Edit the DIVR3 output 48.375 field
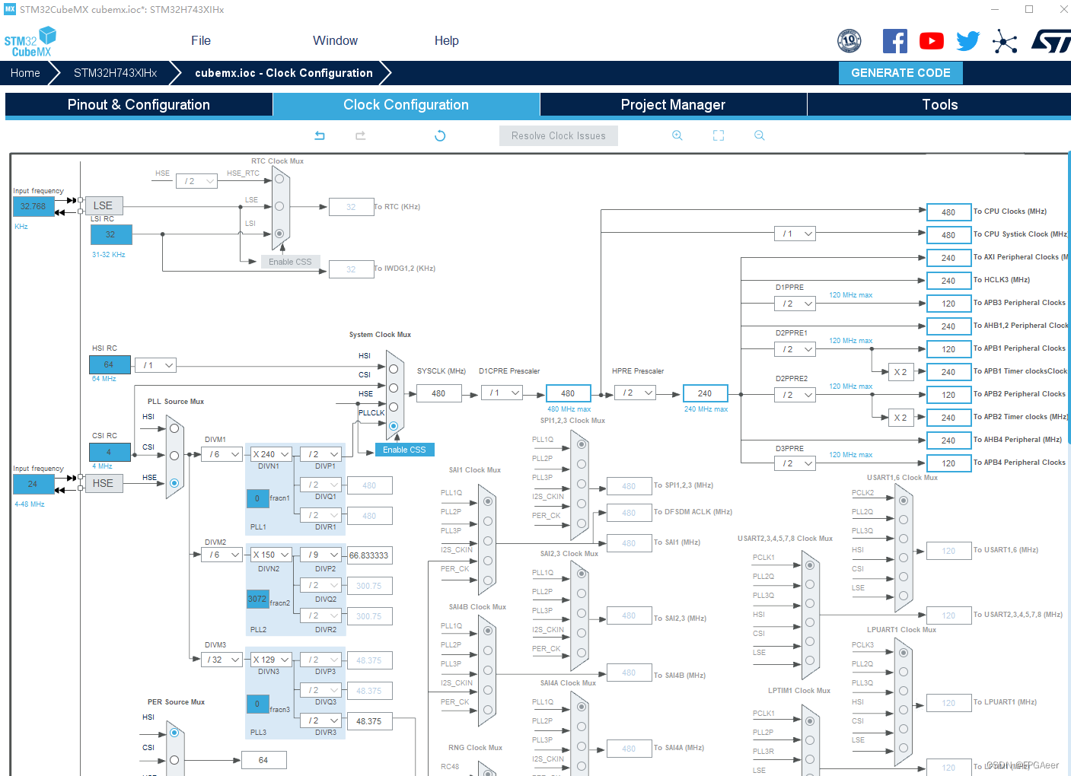Image resolution: width=1071 pixels, height=776 pixels. coord(369,721)
